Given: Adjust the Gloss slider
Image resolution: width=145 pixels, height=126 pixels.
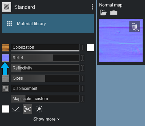Looking at the screenshot, I should (45, 78).
